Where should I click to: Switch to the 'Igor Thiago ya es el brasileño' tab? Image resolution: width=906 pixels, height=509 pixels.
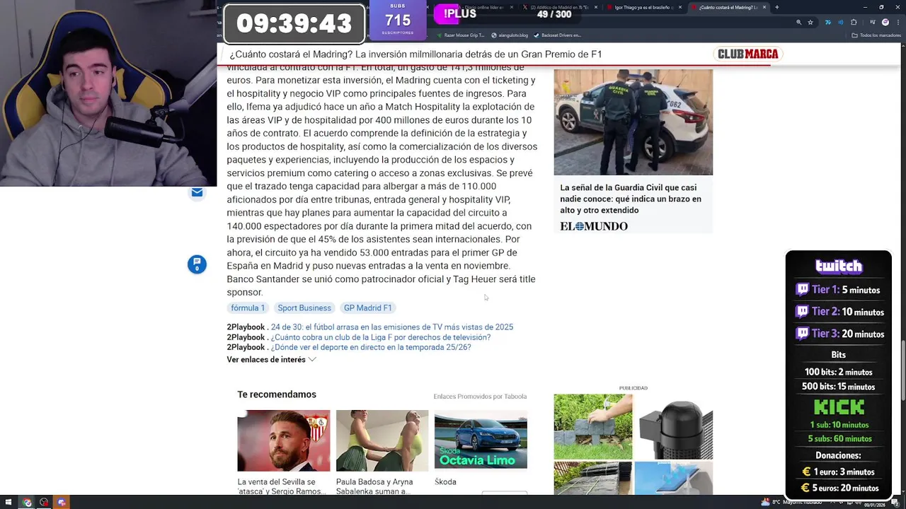643,7
